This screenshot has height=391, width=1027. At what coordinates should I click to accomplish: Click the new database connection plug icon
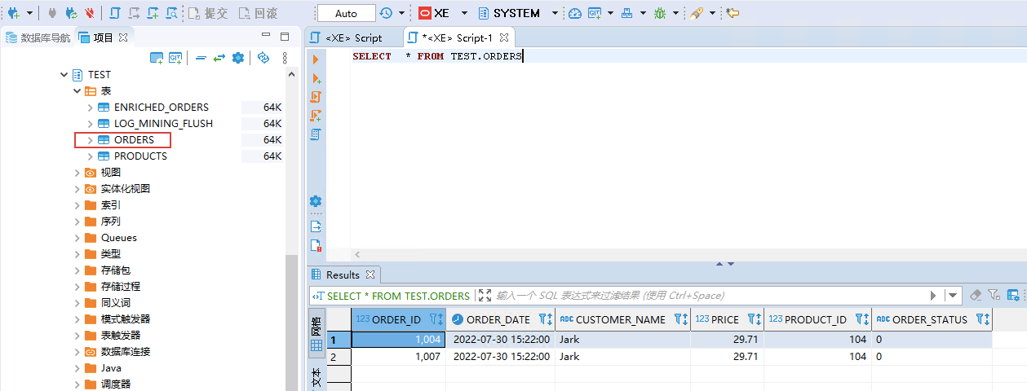click(x=14, y=13)
